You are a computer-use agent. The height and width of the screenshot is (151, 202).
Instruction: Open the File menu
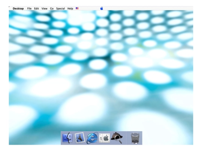click(x=29, y=9)
